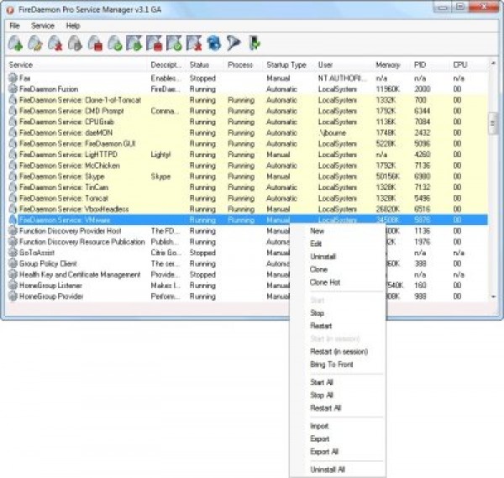This screenshot has height=478, width=504.
Task: Click the first red X uninstall toolbar icon
Action: click(x=55, y=43)
